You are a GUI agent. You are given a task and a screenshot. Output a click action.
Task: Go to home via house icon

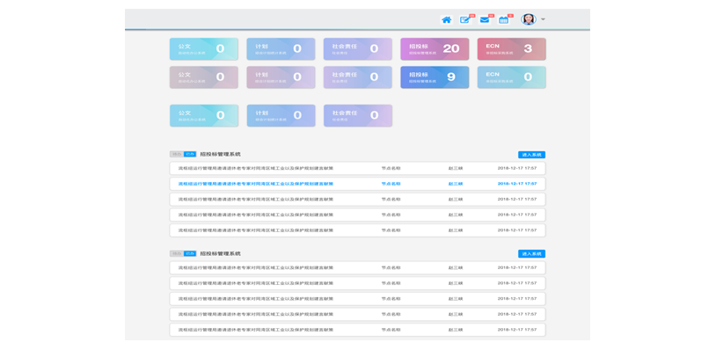pyautogui.click(x=447, y=19)
